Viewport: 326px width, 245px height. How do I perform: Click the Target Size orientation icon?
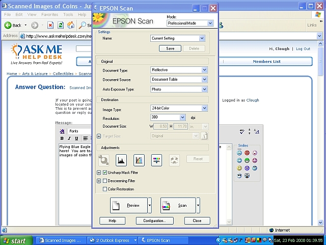coord(205,136)
